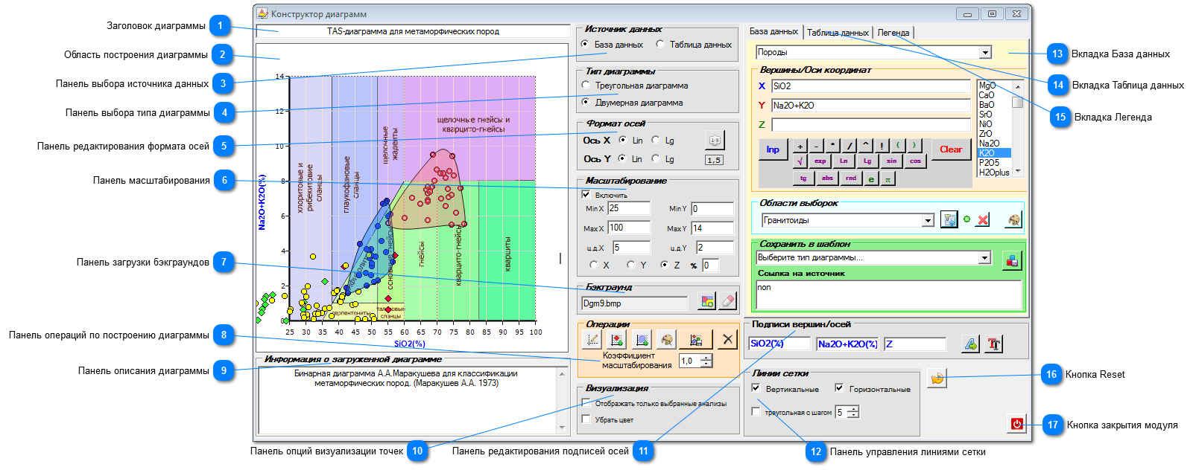Click the oxides list scrollbar down arrow
Screen dimensions: 1196x470
[x=1018, y=171]
